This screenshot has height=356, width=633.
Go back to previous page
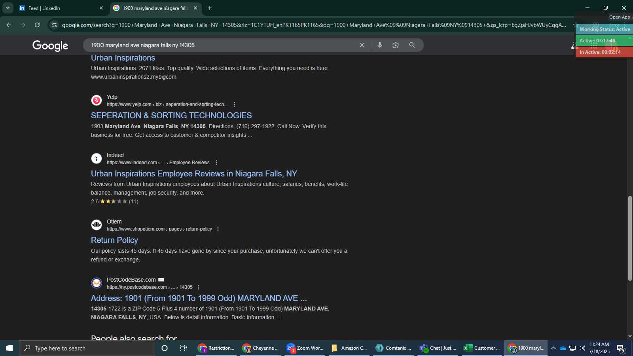click(9, 25)
